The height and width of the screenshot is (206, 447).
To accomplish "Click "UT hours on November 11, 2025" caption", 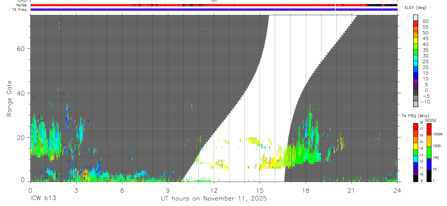I will pos(214,199).
